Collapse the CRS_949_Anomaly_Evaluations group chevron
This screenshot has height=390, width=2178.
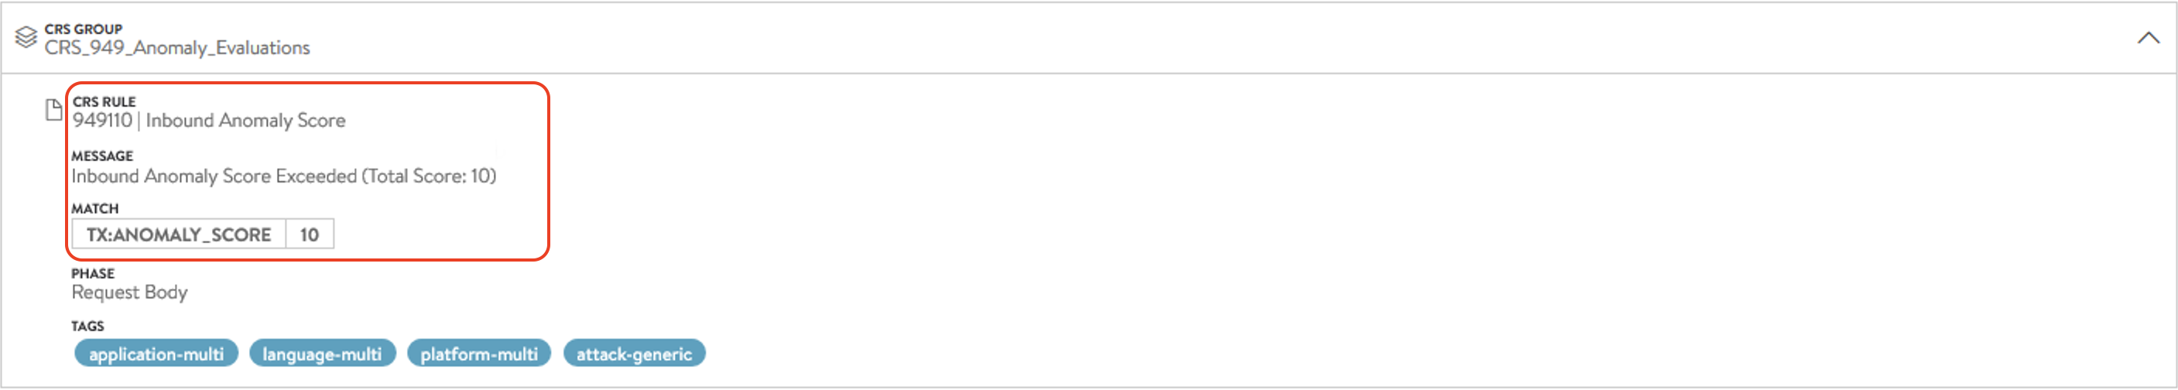2148,38
